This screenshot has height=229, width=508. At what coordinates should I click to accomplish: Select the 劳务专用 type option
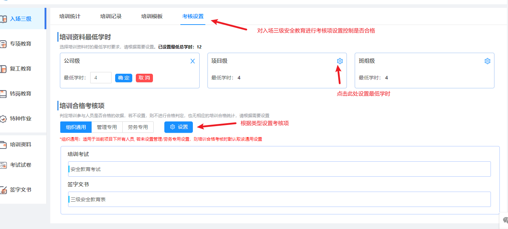138,127
